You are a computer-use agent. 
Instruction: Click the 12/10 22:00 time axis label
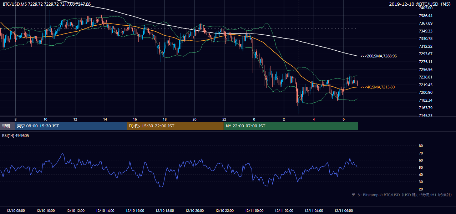pyautogui.click(x=224, y=211)
